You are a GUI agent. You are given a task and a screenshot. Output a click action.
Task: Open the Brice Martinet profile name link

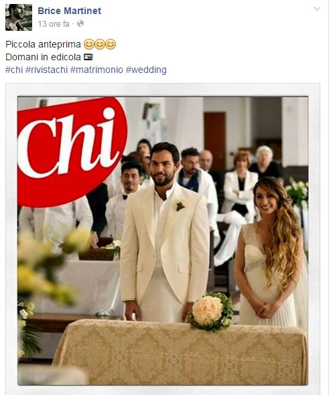[x=69, y=11]
